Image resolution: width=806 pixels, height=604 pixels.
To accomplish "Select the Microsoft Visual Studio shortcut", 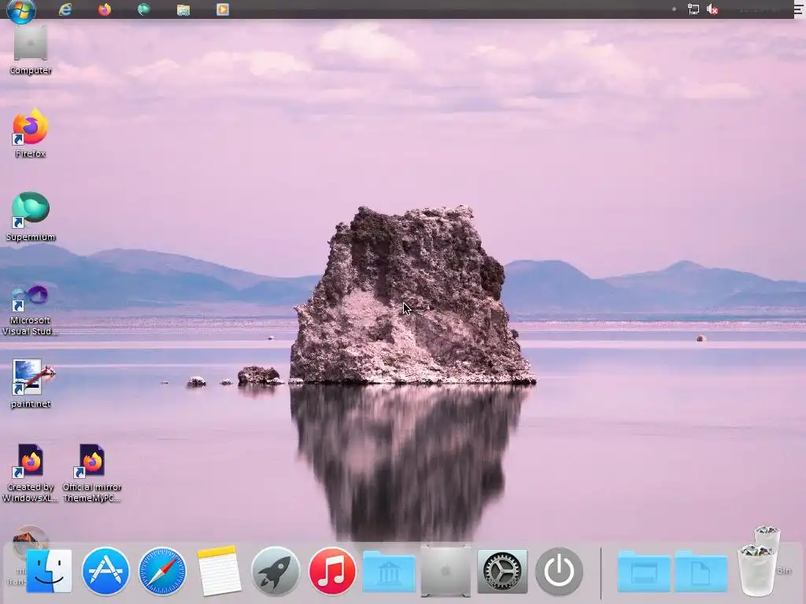I will (31, 310).
